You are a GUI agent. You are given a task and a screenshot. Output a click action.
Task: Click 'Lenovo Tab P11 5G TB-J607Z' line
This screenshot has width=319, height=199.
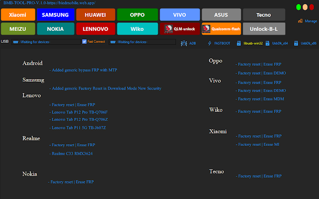(x=78, y=128)
